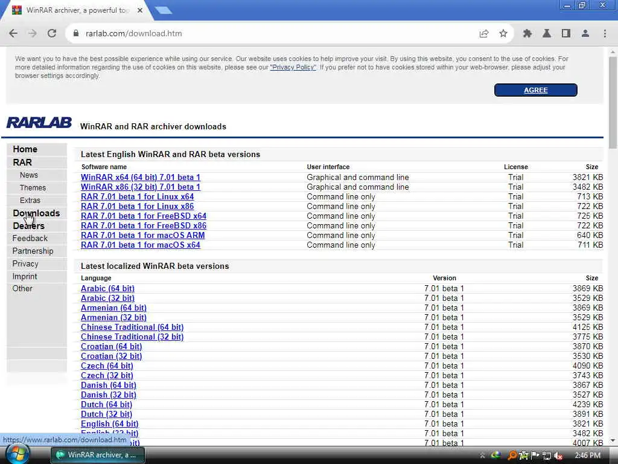Image resolution: width=618 pixels, height=464 pixels.
Task: Click the Dutch (32 bit) download link
Action: point(106,414)
